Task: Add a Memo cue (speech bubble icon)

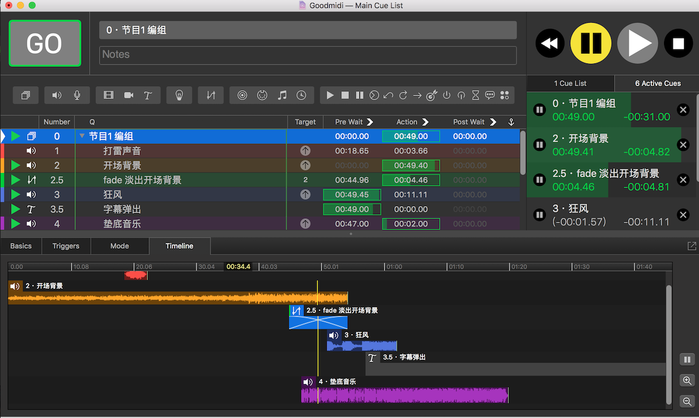Action: pyautogui.click(x=490, y=95)
